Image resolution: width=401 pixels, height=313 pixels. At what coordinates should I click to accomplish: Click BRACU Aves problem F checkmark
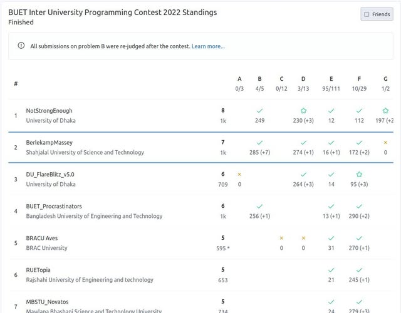coord(359,238)
